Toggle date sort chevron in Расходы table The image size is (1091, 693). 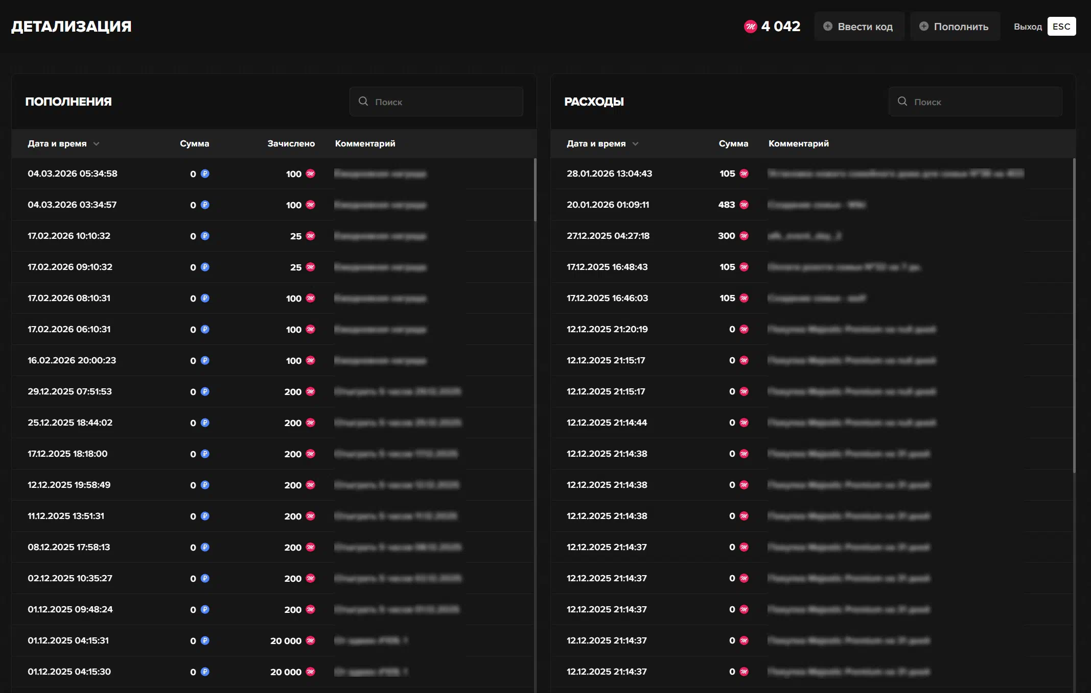click(x=636, y=144)
